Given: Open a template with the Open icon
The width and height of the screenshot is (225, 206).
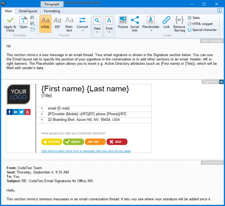Looking at the screenshot, I should [23, 20].
